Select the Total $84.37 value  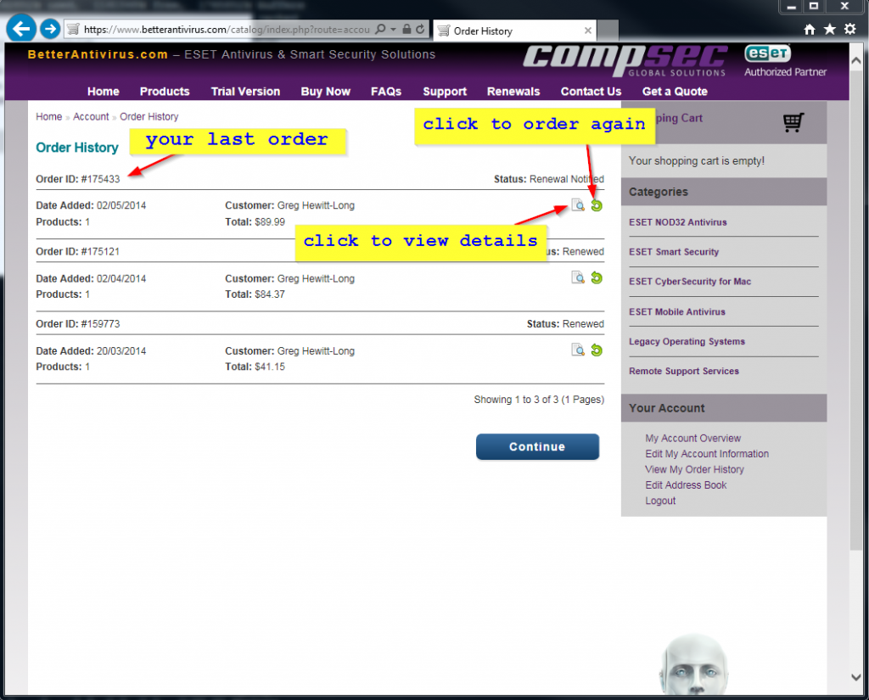(x=270, y=294)
